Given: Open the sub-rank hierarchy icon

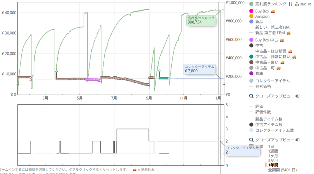Looking at the screenshot, I should (297, 4).
